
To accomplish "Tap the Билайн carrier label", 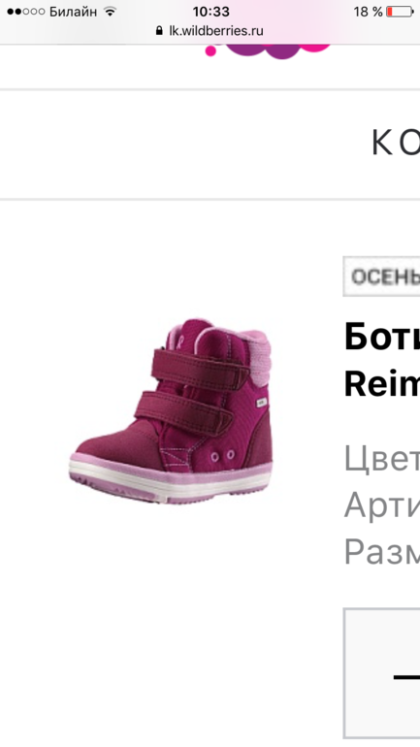I will [74, 12].
